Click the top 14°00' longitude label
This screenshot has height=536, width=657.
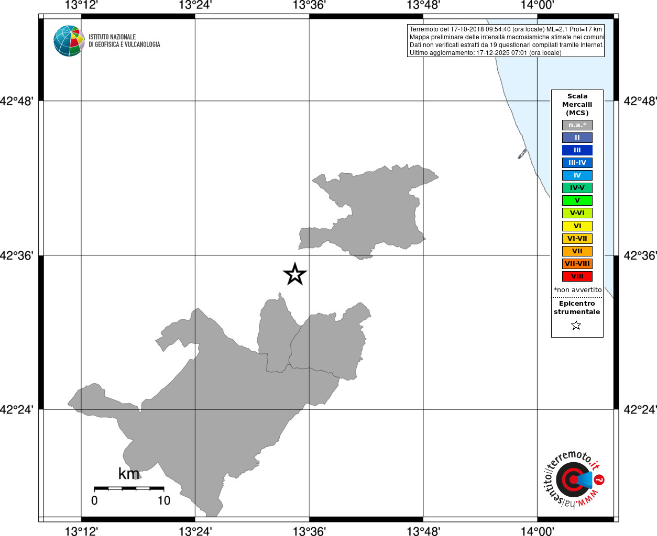pos(537,6)
